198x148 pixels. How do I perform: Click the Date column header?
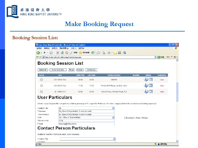[x=60, y=75]
